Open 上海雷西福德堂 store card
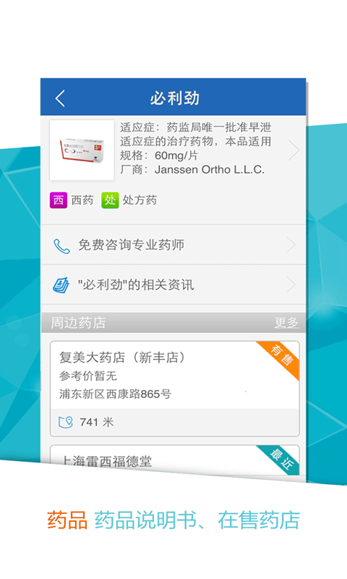Viewport: 347px width, 579px height. coord(175,460)
